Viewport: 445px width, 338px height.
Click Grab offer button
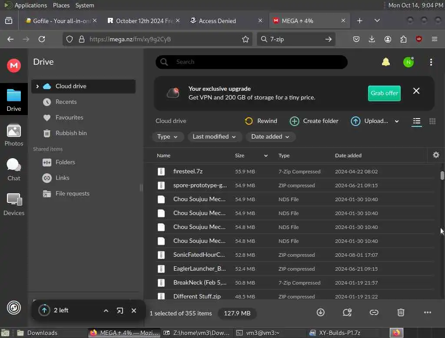(x=384, y=93)
